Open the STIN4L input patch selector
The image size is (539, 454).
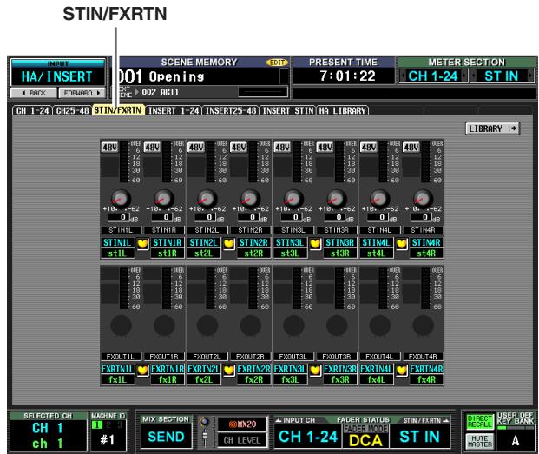pos(380,230)
